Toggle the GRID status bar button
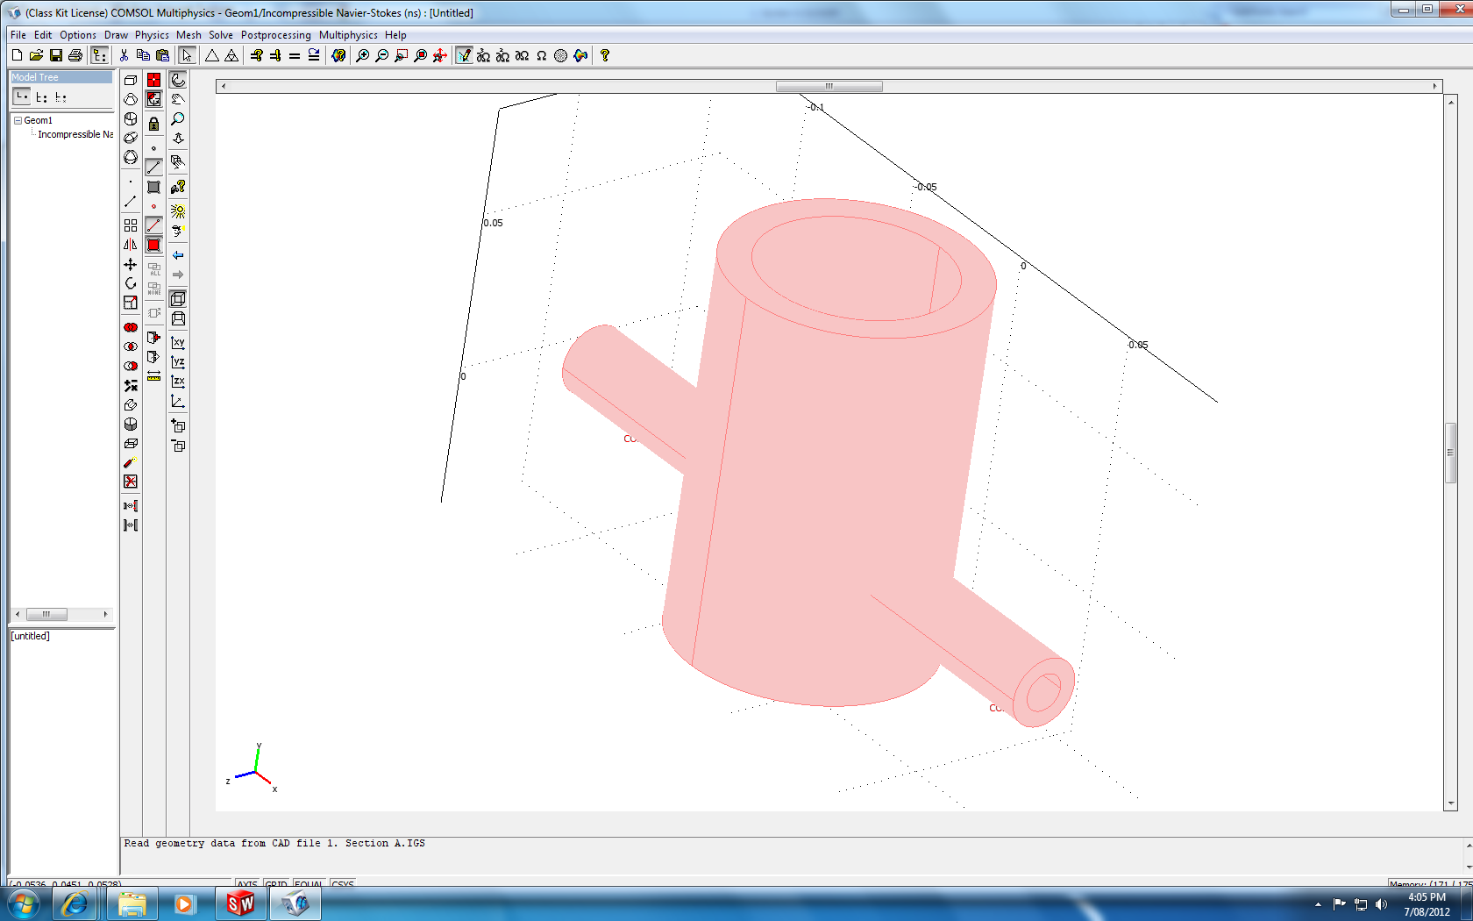The image size is (1473, 921). (276, 884)
